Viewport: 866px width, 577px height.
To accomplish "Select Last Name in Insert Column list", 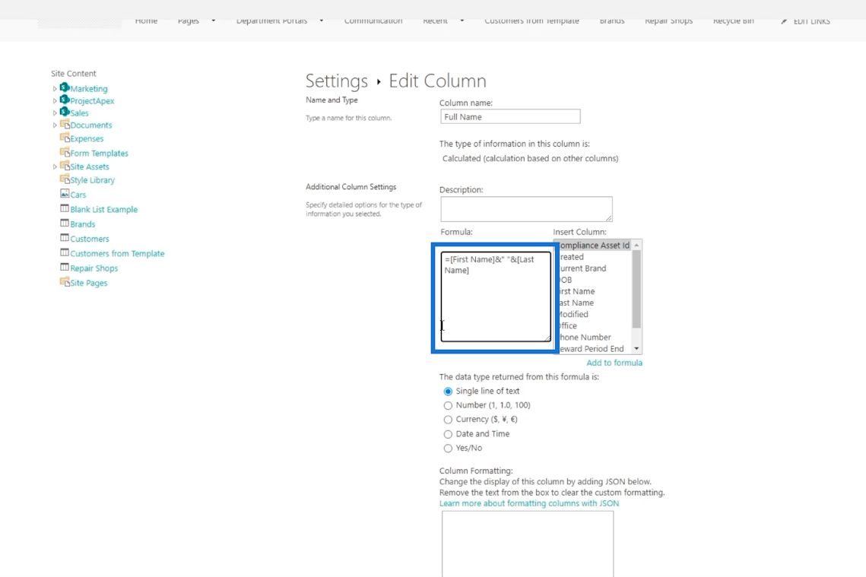I will (x=595, y=303).
